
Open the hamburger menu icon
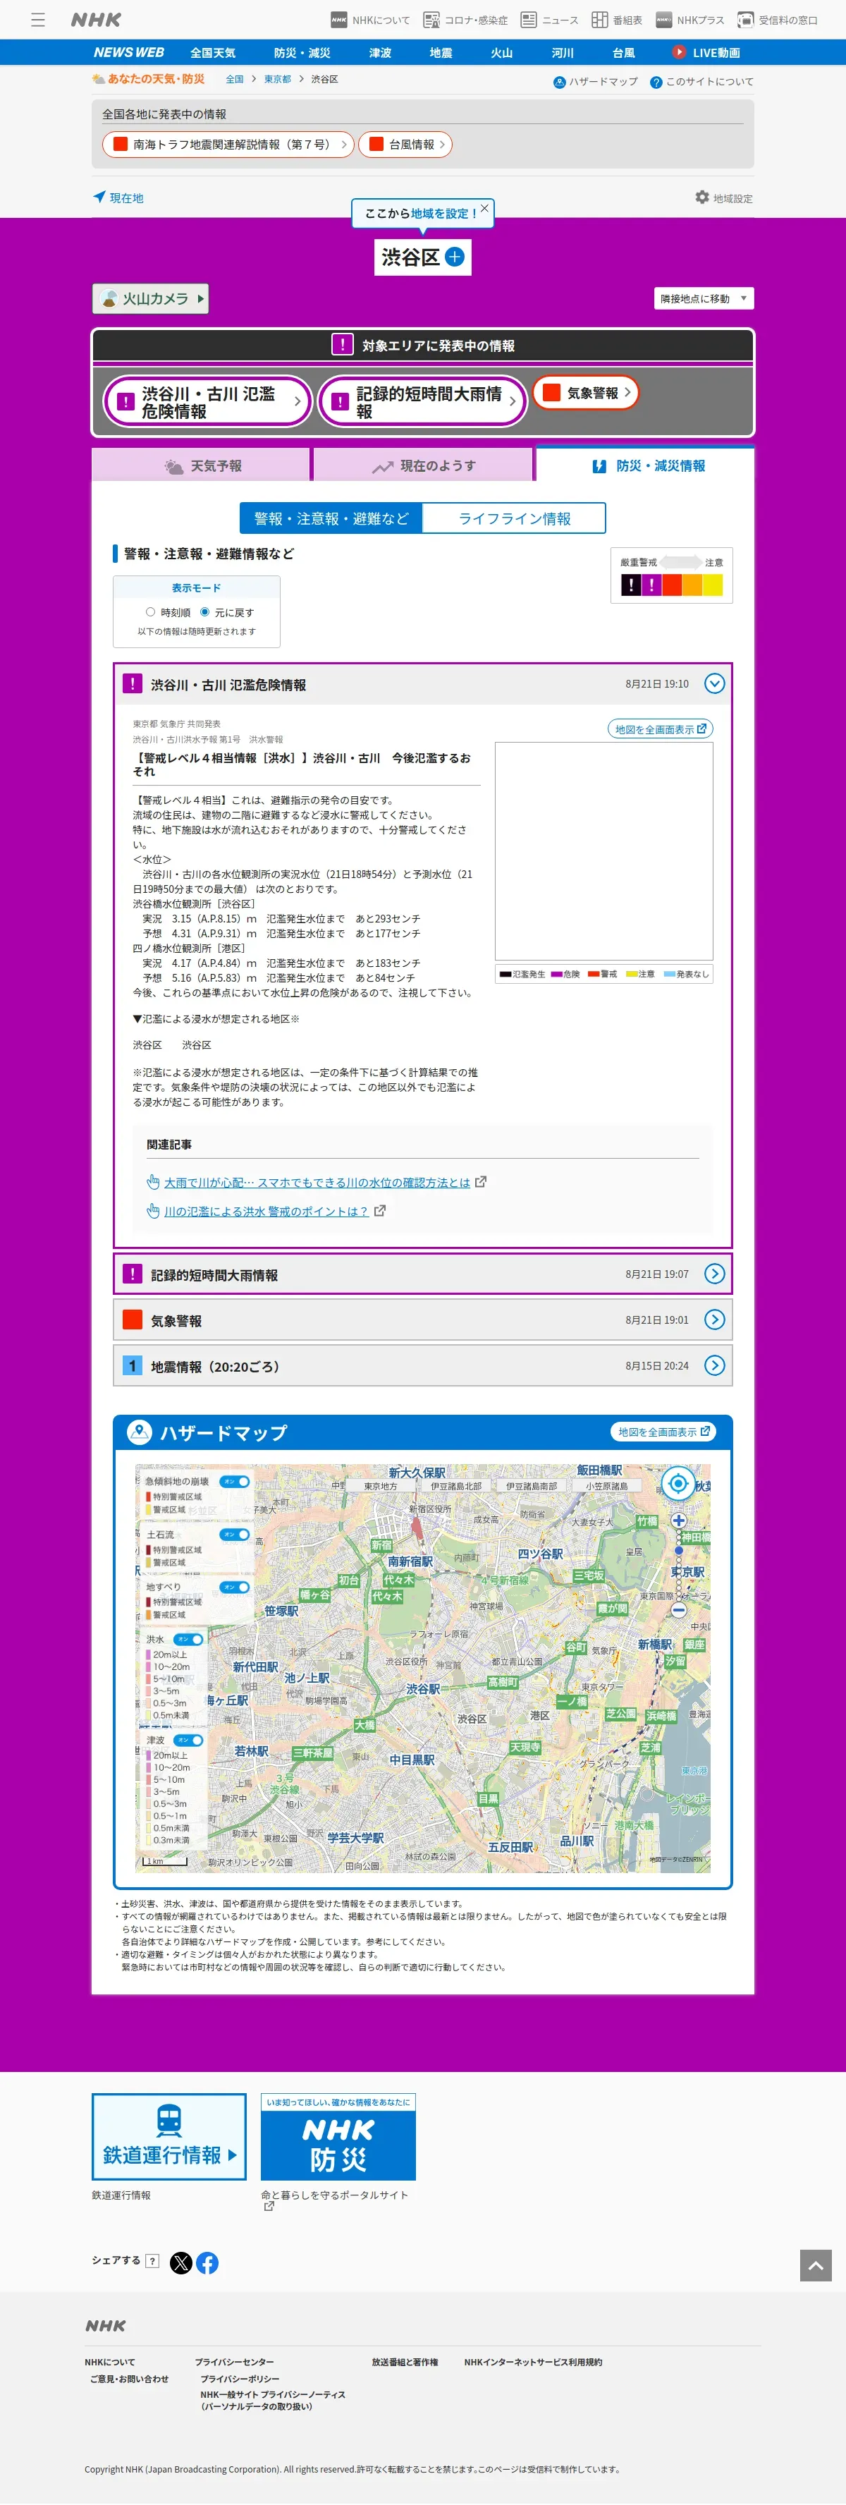coord(38,20)
